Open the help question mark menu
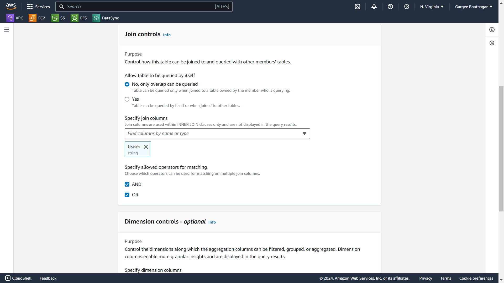 pyautogui.click(x=390, y=7)
